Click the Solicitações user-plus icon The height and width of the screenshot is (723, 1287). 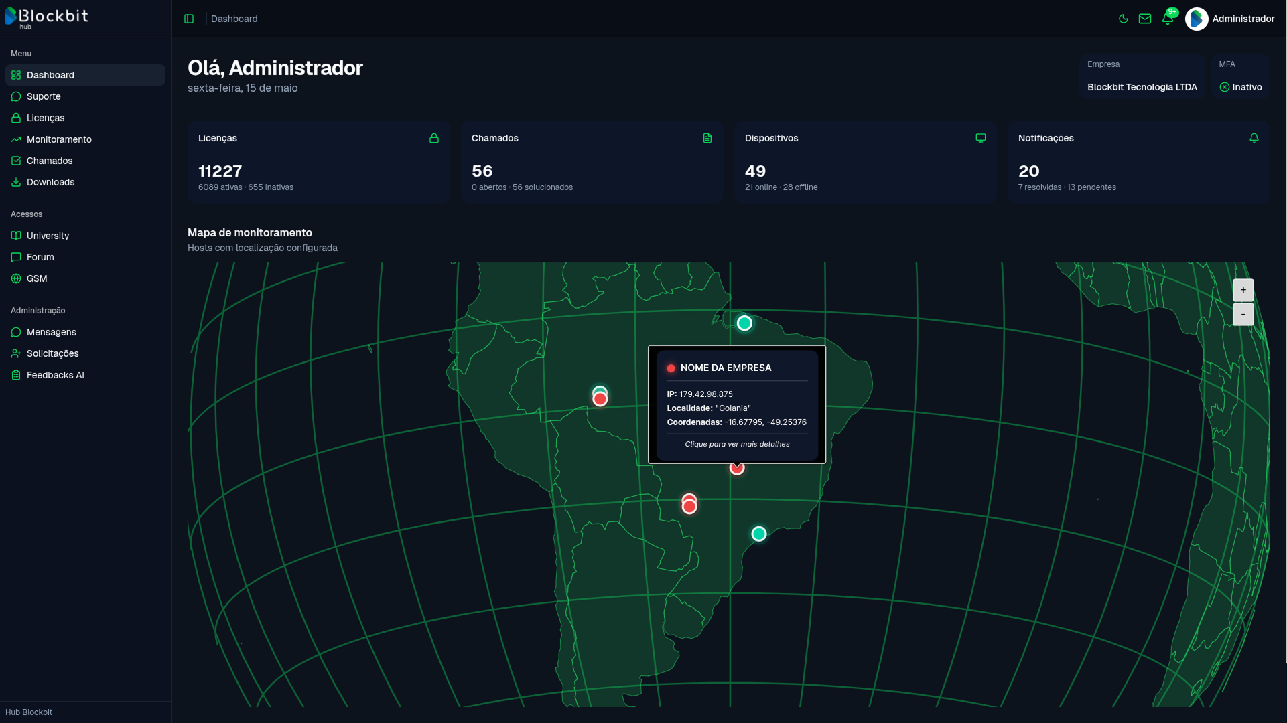(x=16, y=353)
